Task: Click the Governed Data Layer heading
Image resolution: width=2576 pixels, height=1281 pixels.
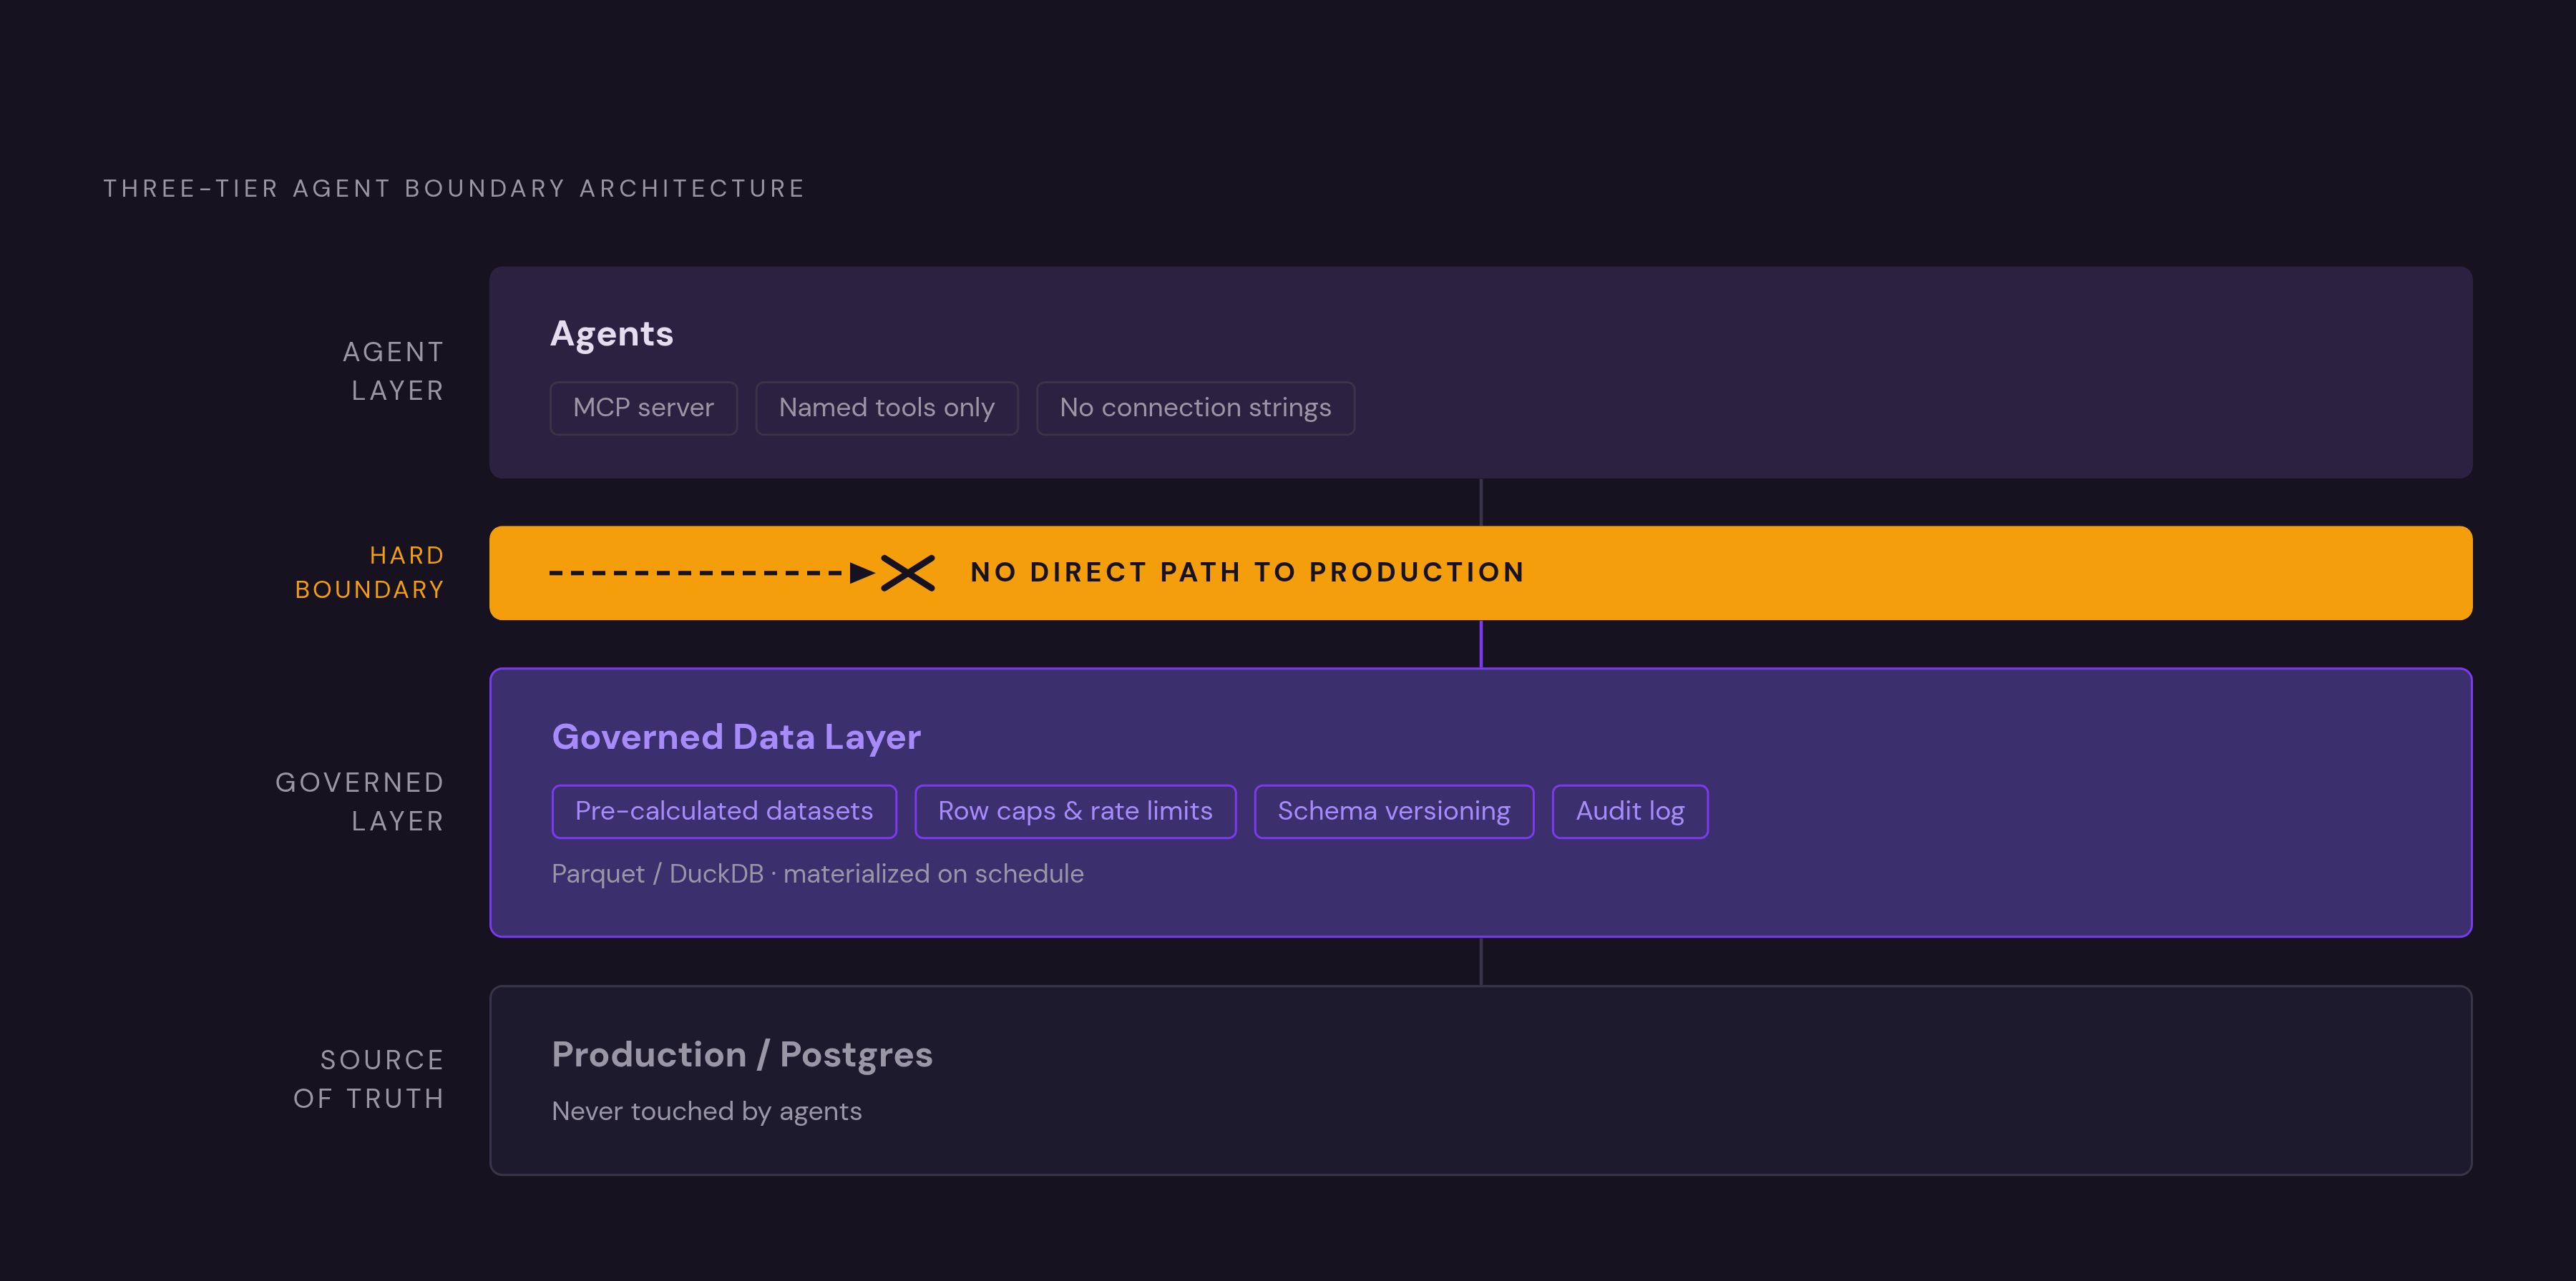Action: pyautogui.click(x=736, y=737)
